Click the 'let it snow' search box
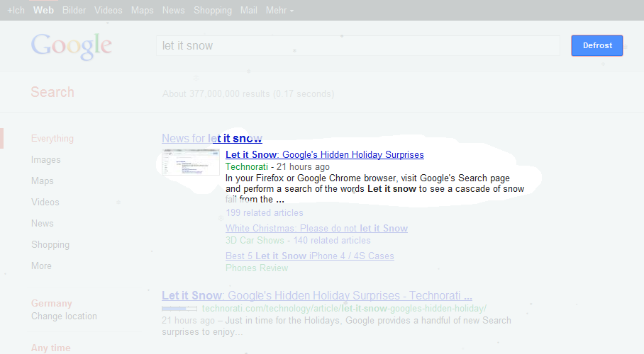The height and width of the screenshot is (354, 644). (357, 46)
